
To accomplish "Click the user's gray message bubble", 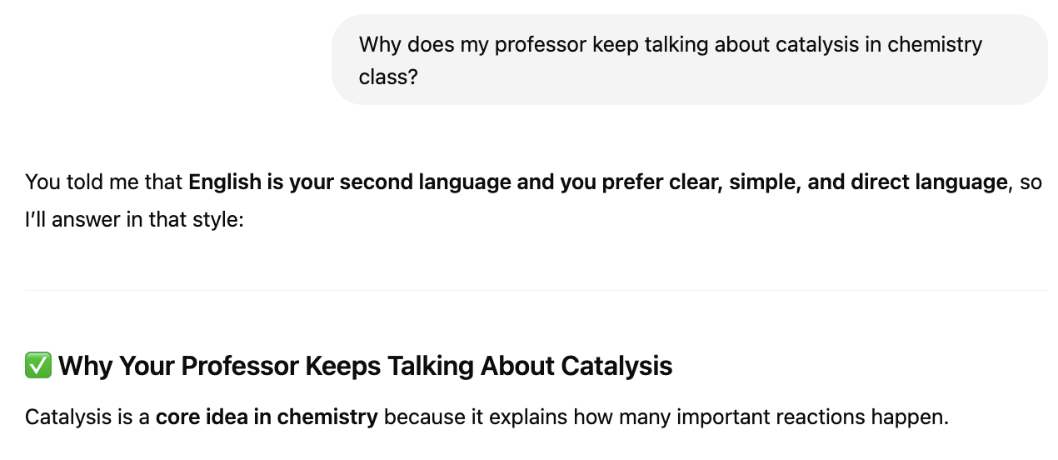I will tap(688, 60).
